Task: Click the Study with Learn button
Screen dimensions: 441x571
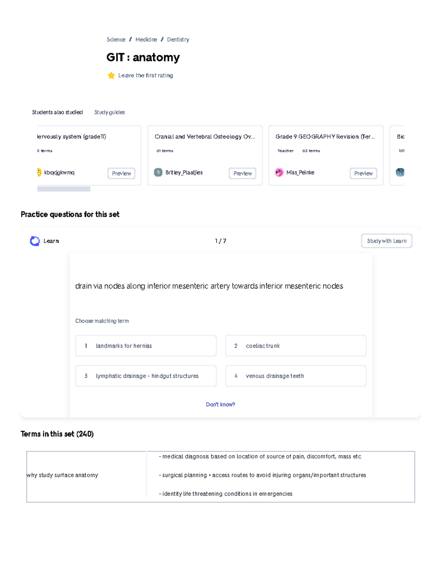Action: [x=387, y=241]
